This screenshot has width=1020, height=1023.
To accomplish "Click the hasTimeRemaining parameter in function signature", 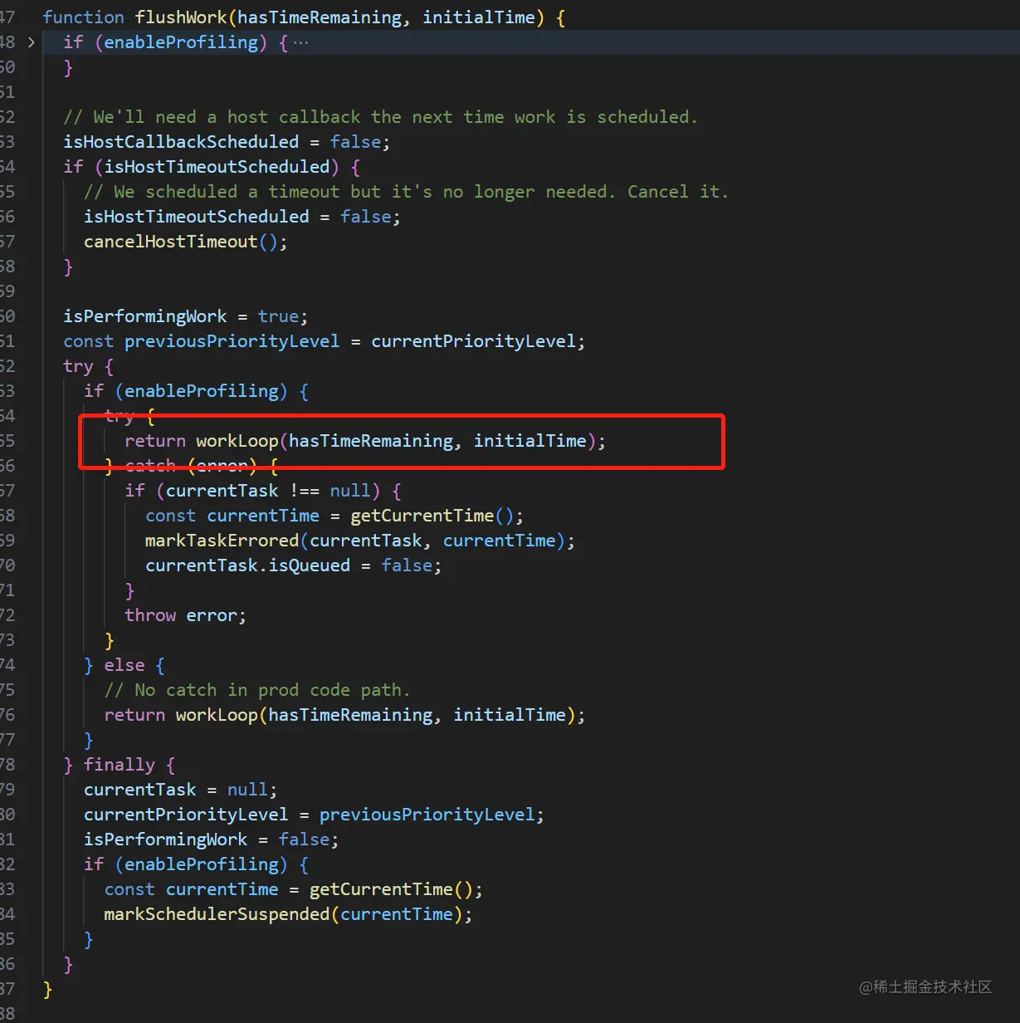I will pyautogui.click(x=319, y=17).
